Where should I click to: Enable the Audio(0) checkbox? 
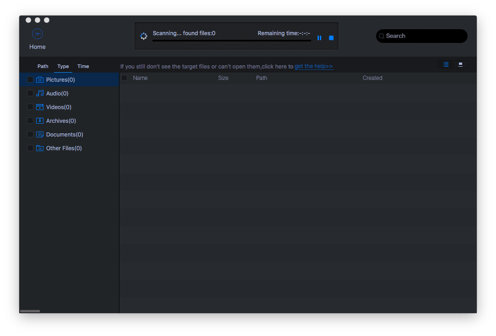[x=30, y=94]
